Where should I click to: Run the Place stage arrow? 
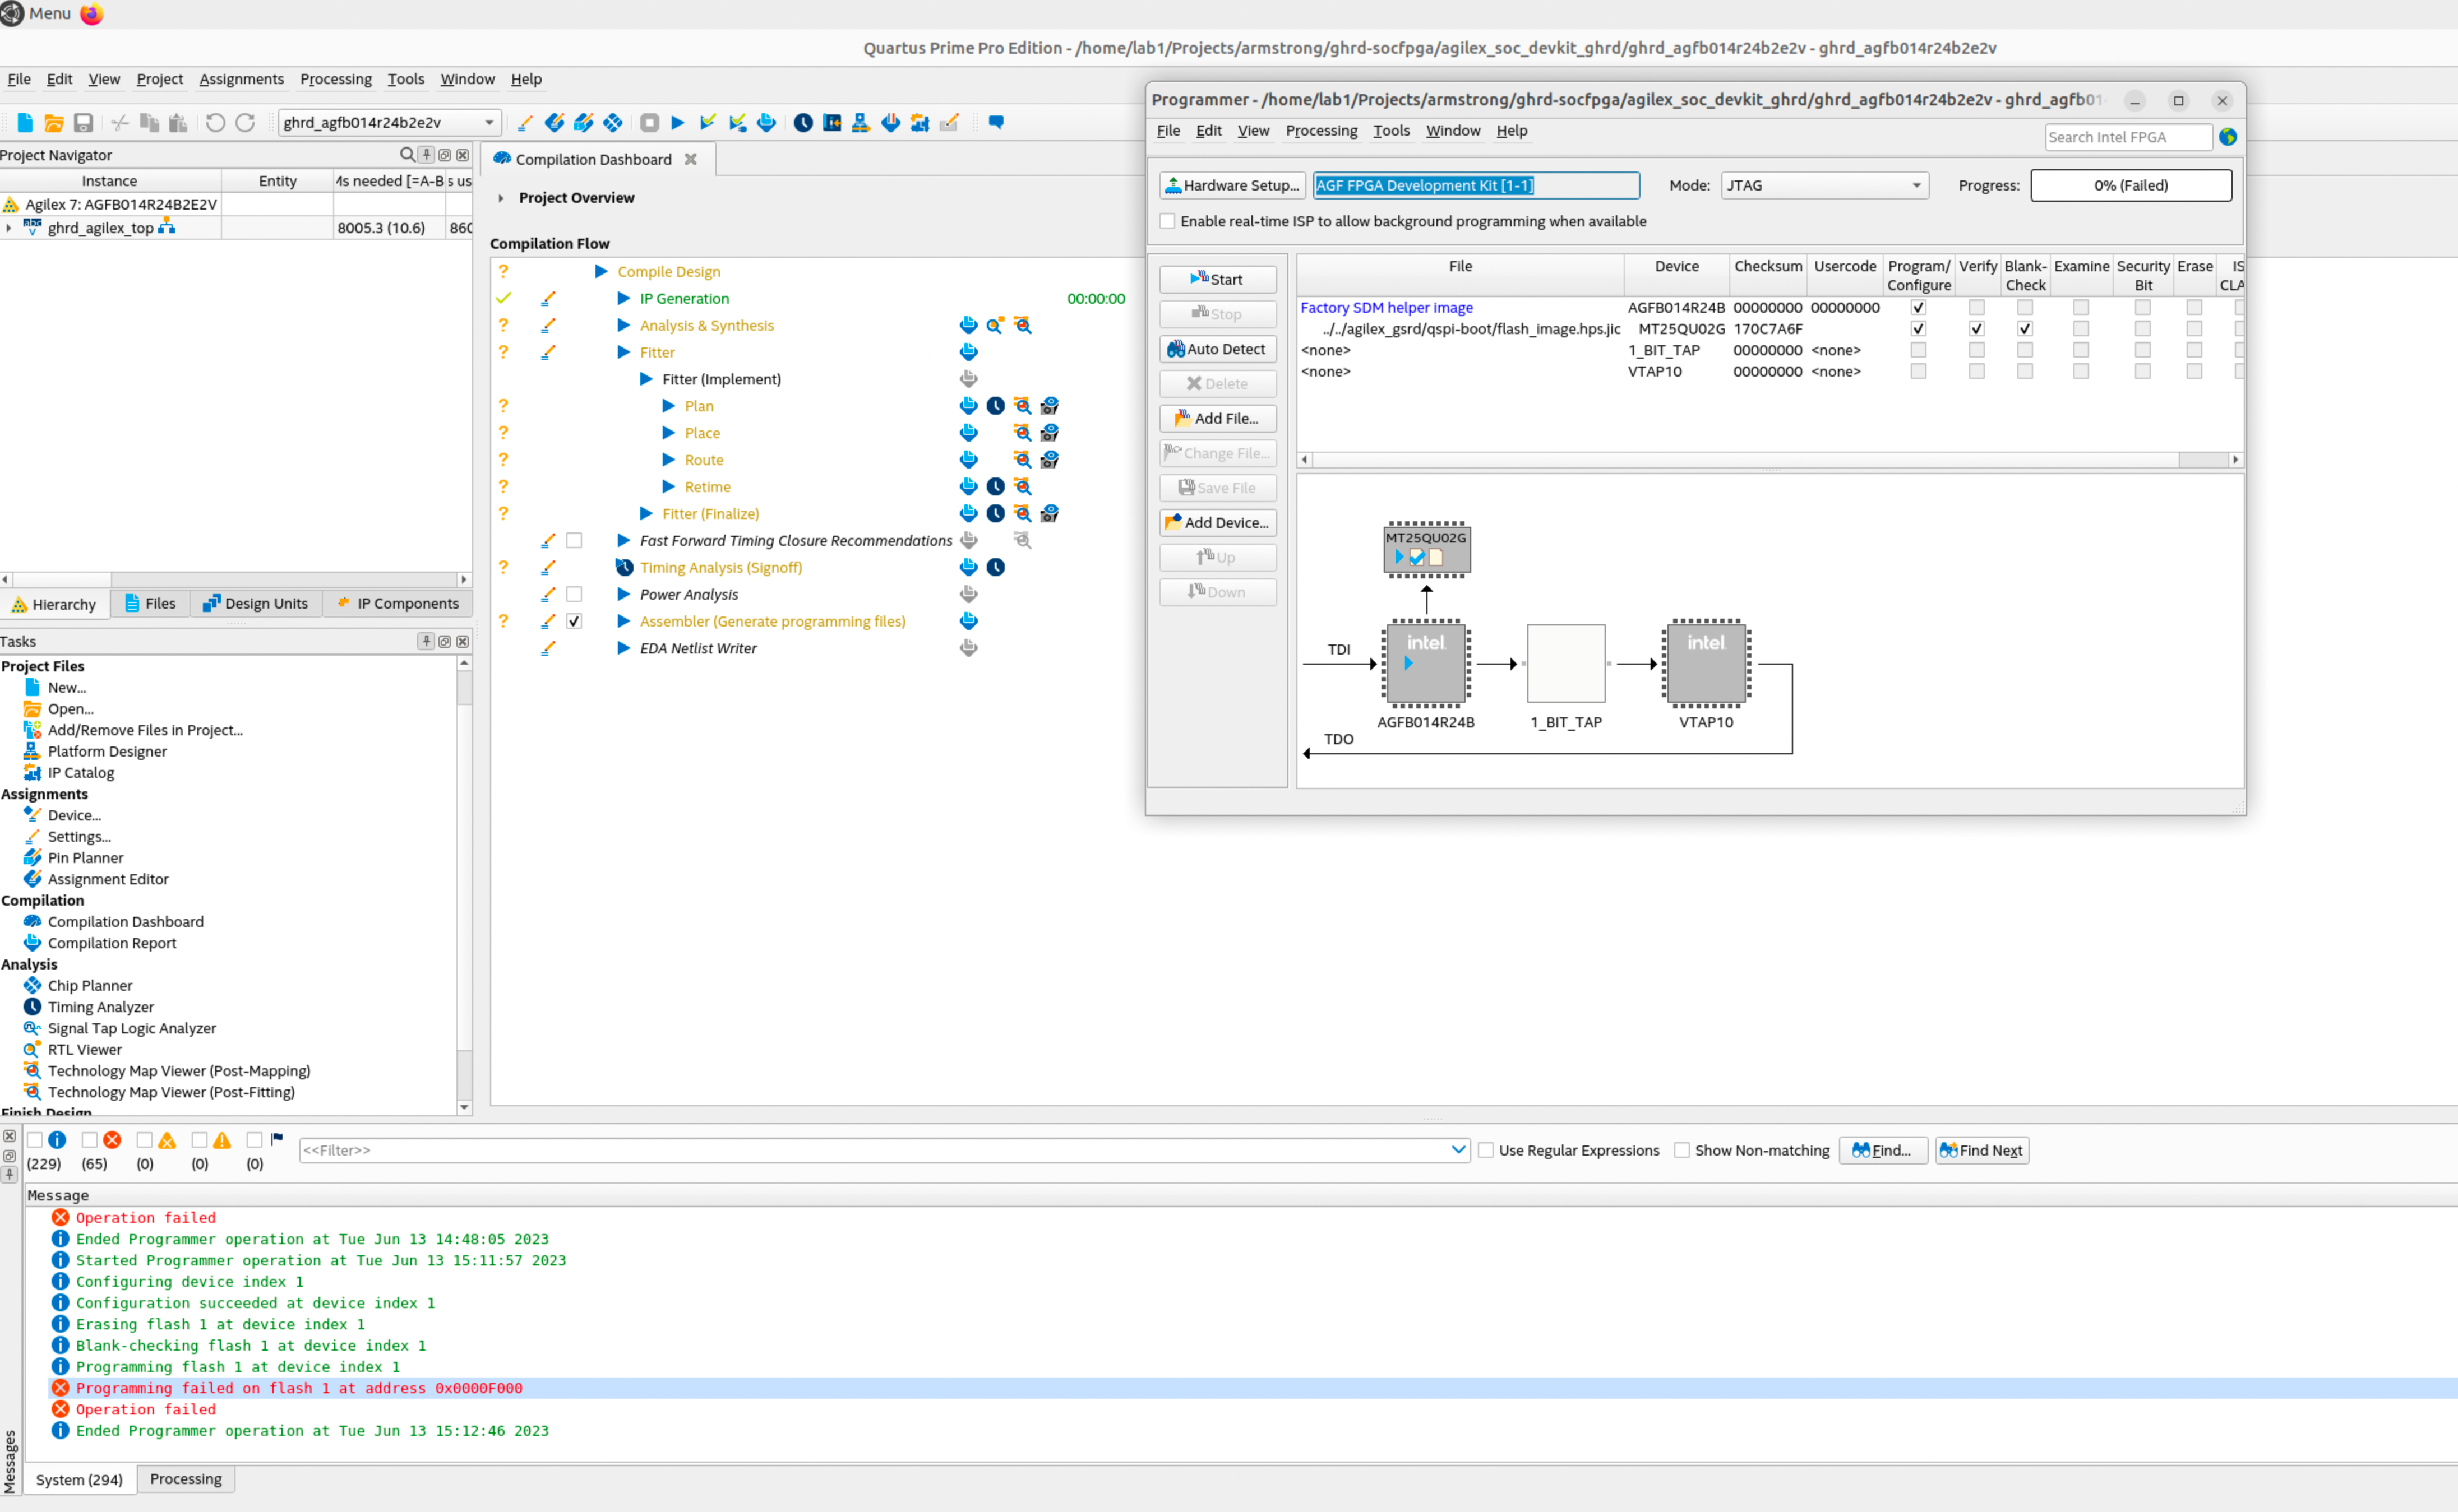click(669, 433)
